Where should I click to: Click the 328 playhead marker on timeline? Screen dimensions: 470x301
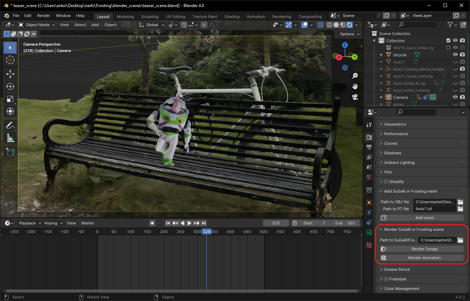point(206,232)
